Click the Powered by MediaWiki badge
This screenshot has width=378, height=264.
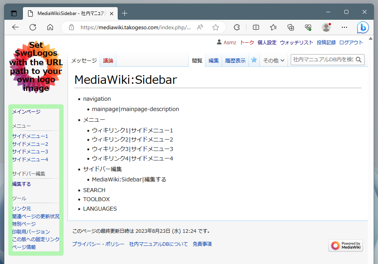[x=345, y=245]
